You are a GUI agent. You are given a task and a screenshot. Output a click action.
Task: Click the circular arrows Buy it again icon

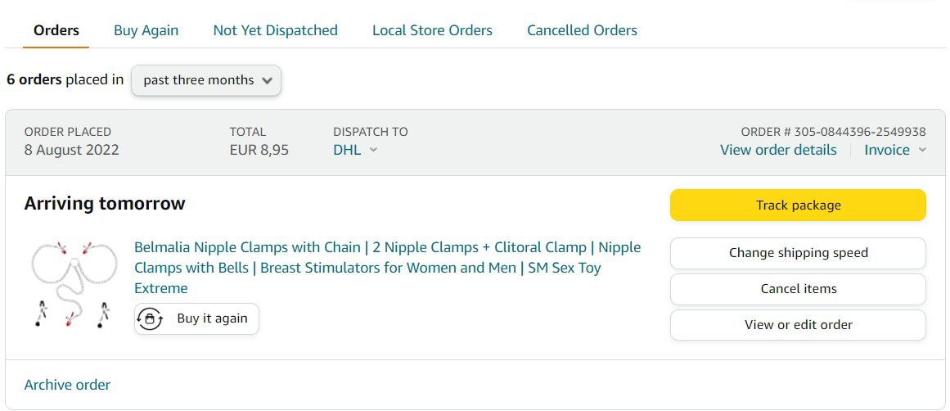[x=150, y=318]
